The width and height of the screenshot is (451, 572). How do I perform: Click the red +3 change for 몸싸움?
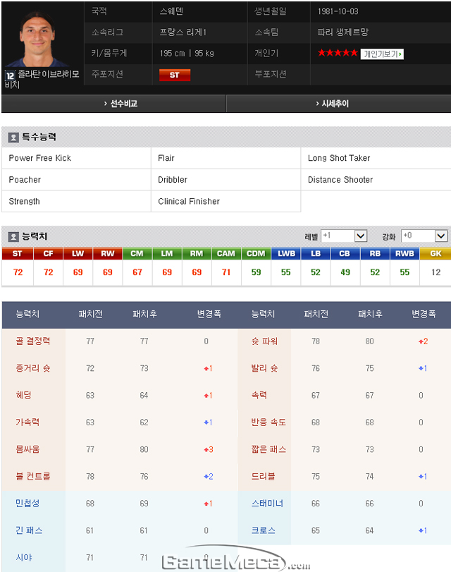point(209,449)
